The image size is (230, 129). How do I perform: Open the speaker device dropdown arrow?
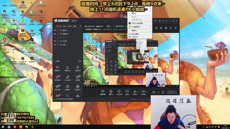point(147,92)
